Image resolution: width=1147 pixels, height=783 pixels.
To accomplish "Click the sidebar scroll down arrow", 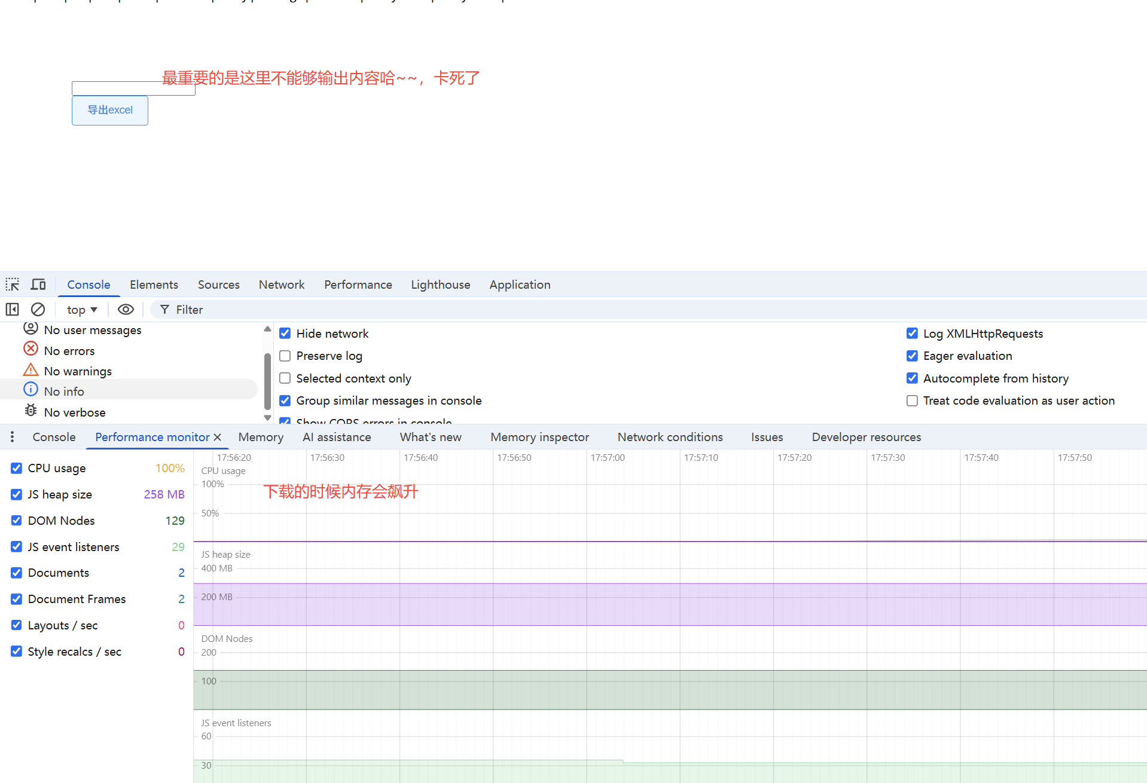I will click(267, 418).
